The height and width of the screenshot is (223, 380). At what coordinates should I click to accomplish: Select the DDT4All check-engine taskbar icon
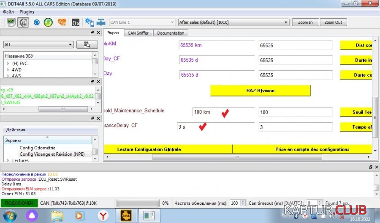[x=126, y=216]
